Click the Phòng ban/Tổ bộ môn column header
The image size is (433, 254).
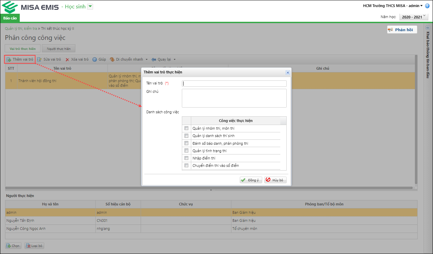(x=324, y=204)
